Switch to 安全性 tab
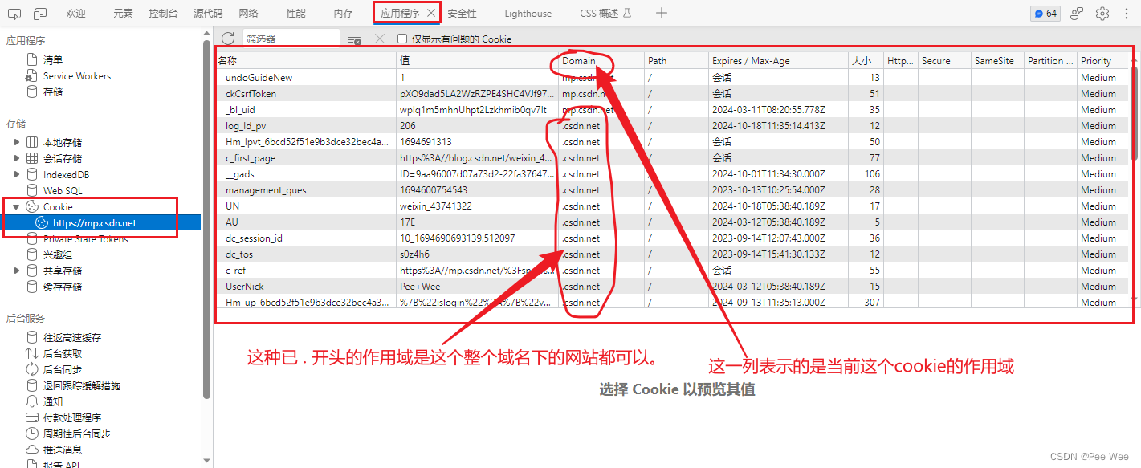Image resolution: width=1141 pixels, height=468 pixels. pyautogui.click(x=462, y=14)
